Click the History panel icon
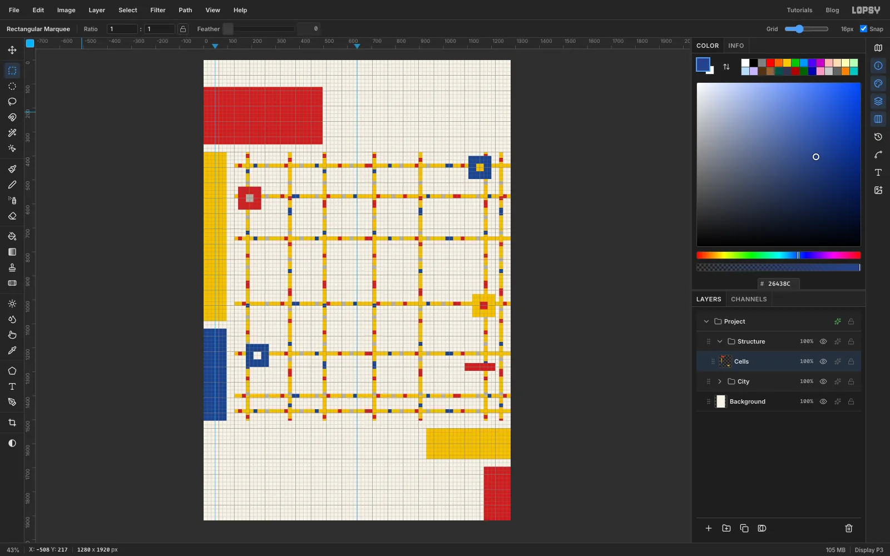 [878, 137]
